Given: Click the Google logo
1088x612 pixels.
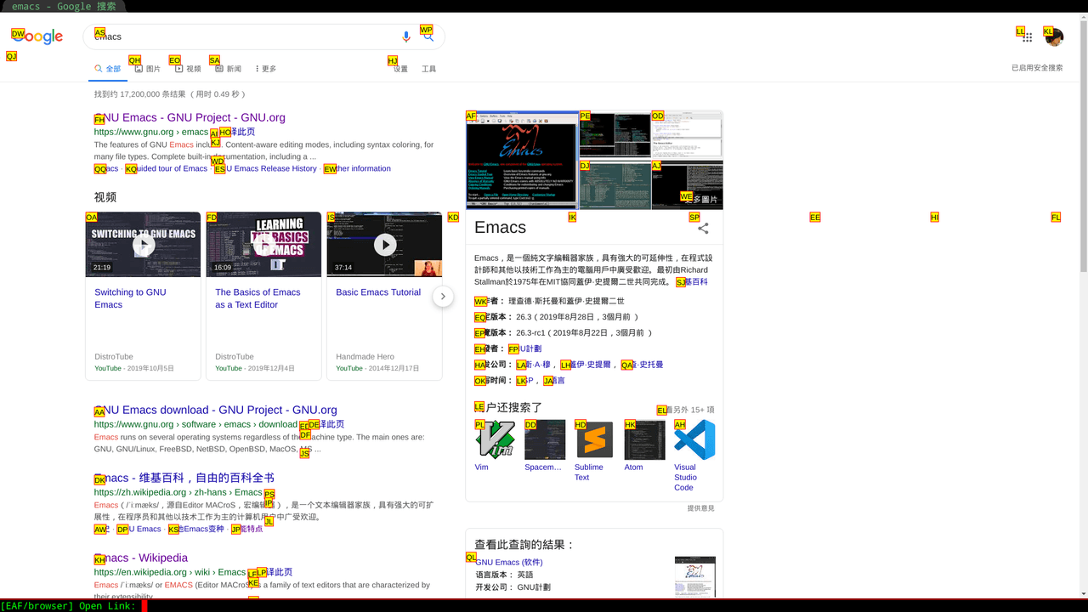Looking at the screenshot, I should (38, 37).
